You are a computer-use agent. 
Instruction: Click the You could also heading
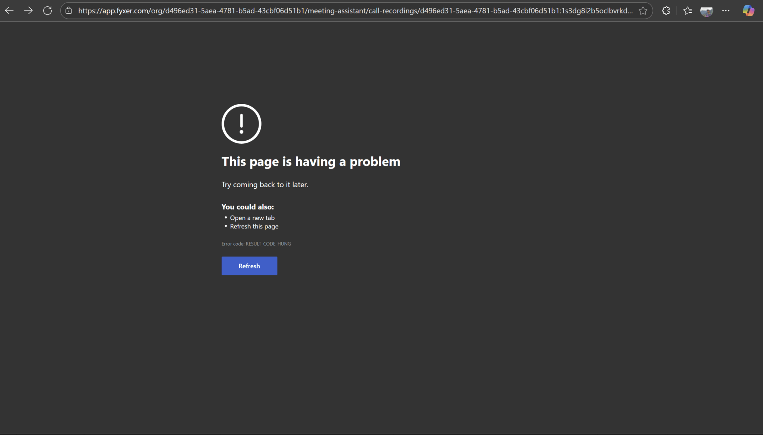click(x=247, y=207)
